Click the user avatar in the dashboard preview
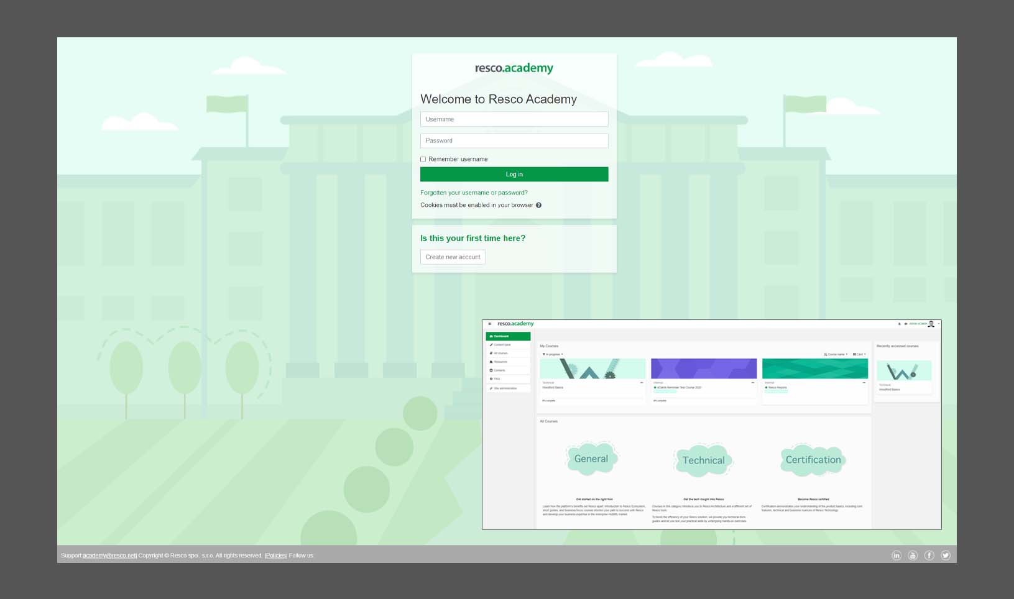 [x=931, y=324]
